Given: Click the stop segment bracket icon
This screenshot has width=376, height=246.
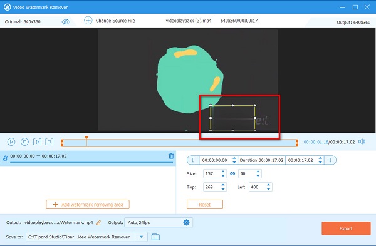Looking at the screenshot, I should coord(49,142).
